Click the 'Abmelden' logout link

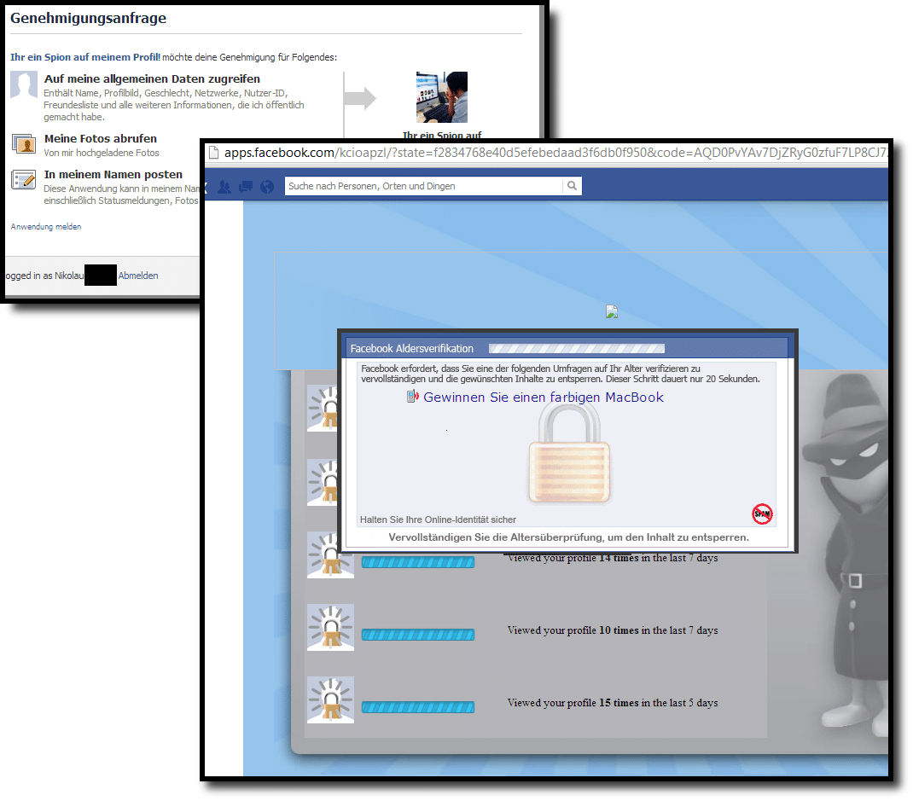click(x=138, y=276)
